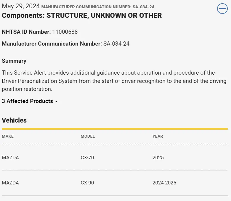This screenshot has width=231, height=201.
Task: Click the Driver Personalization System summary paragraph
Action: pyautogui.click(x=114, y=81)
